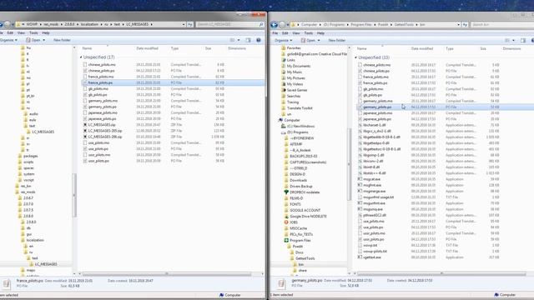Image resolution: width=534 pixels, height=300 pixels.
Task: Sort by Name column in bin window
Action: point(361,48)
